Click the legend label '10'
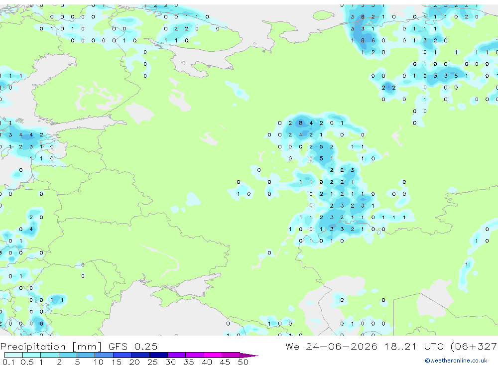Screen dimensions: 498x365 (99, 362)
